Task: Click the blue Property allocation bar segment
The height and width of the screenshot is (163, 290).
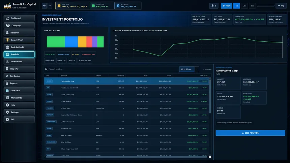Action: [71, 42]
